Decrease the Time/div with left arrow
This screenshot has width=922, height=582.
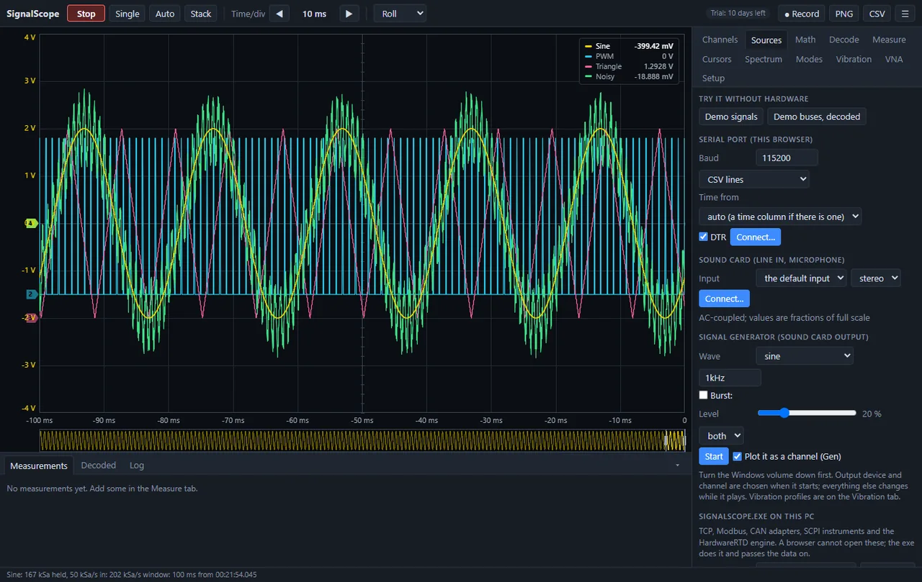[x=279, y=14]
